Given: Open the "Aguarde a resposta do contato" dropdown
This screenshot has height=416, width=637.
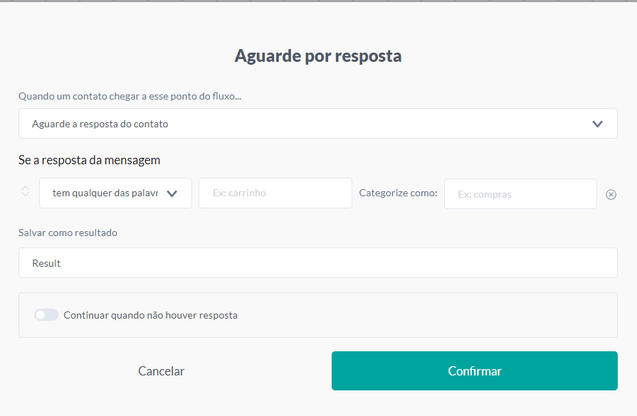Looking at the screenshot, I should click(317, 123).
